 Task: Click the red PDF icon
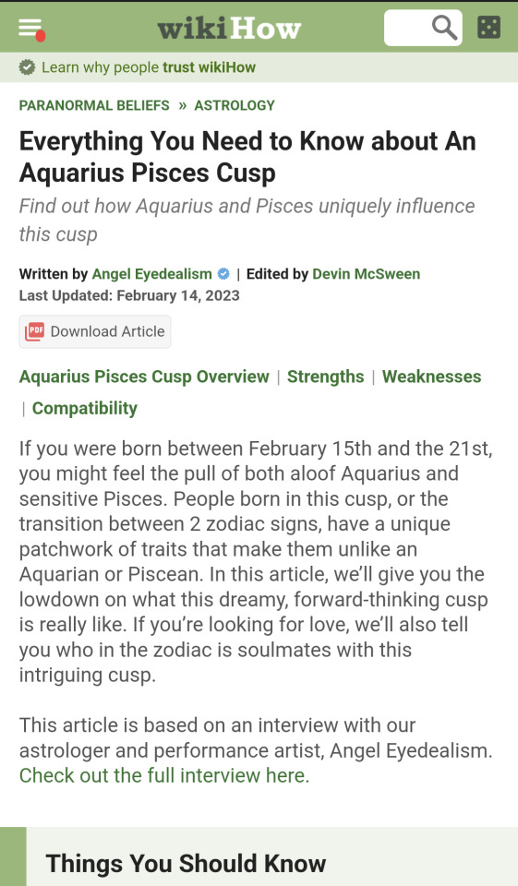click(x=34, y=331)
